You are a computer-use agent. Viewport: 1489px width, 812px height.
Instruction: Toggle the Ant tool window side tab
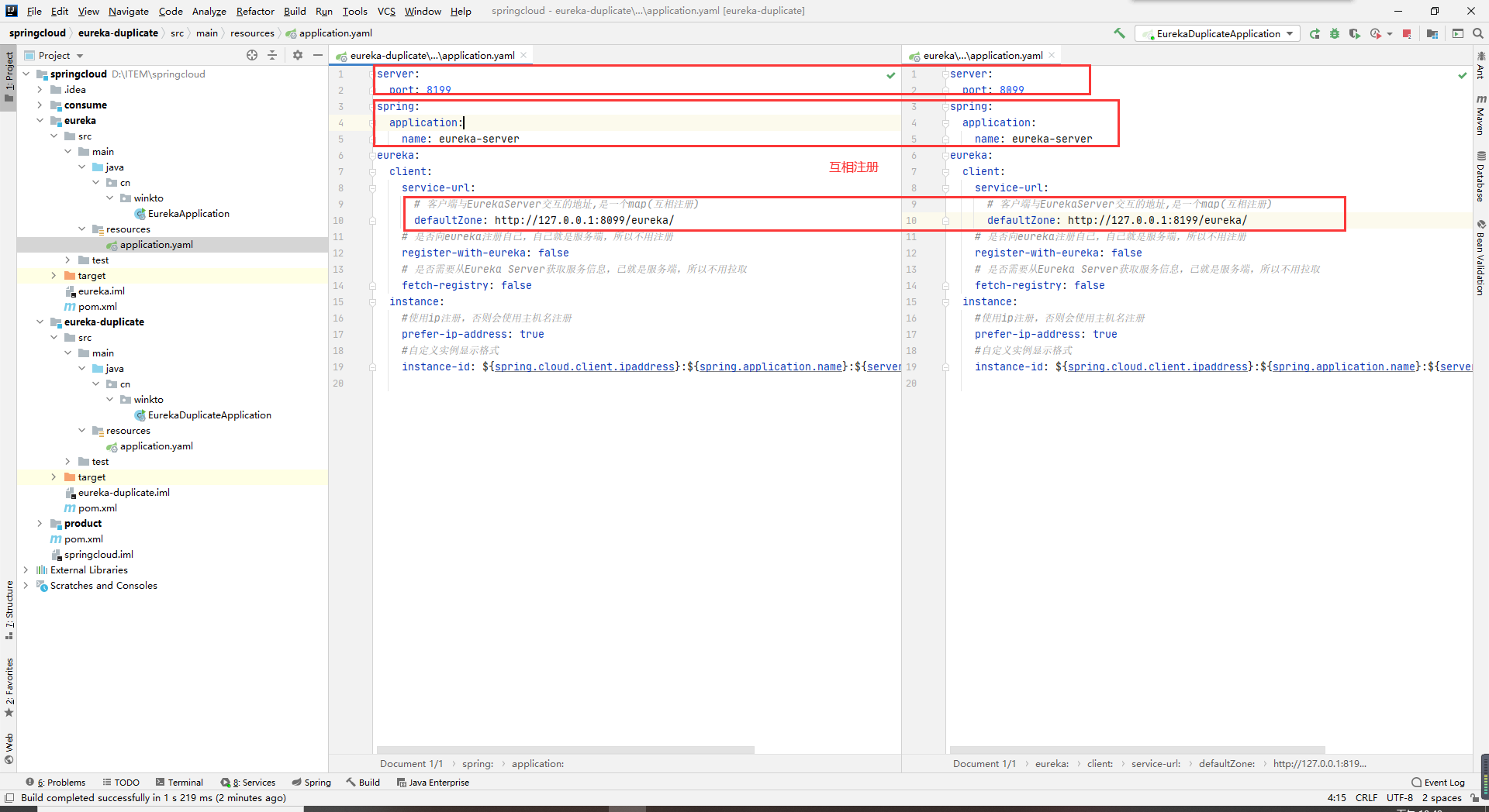tap(1480, 65)
